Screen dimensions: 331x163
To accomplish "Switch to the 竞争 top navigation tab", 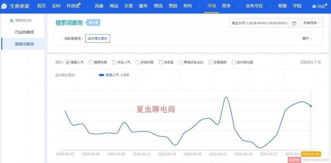I will click(226, 6).
